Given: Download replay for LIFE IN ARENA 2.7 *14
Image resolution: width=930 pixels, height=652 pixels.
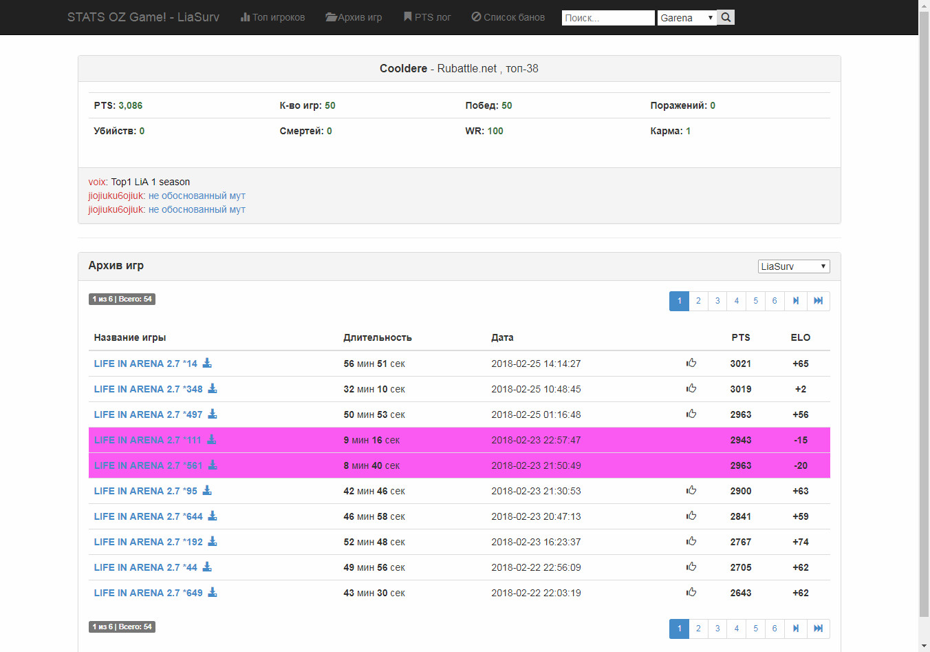Looking at the screenshot, I should point(207,363).
